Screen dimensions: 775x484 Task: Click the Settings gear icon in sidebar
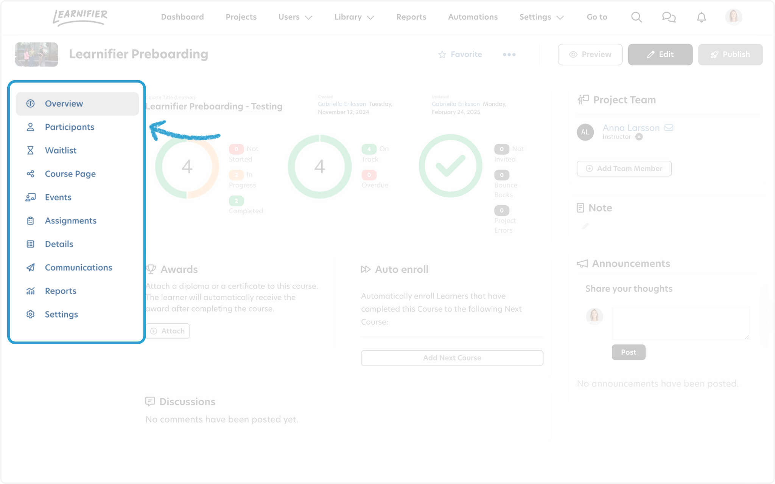31,315
